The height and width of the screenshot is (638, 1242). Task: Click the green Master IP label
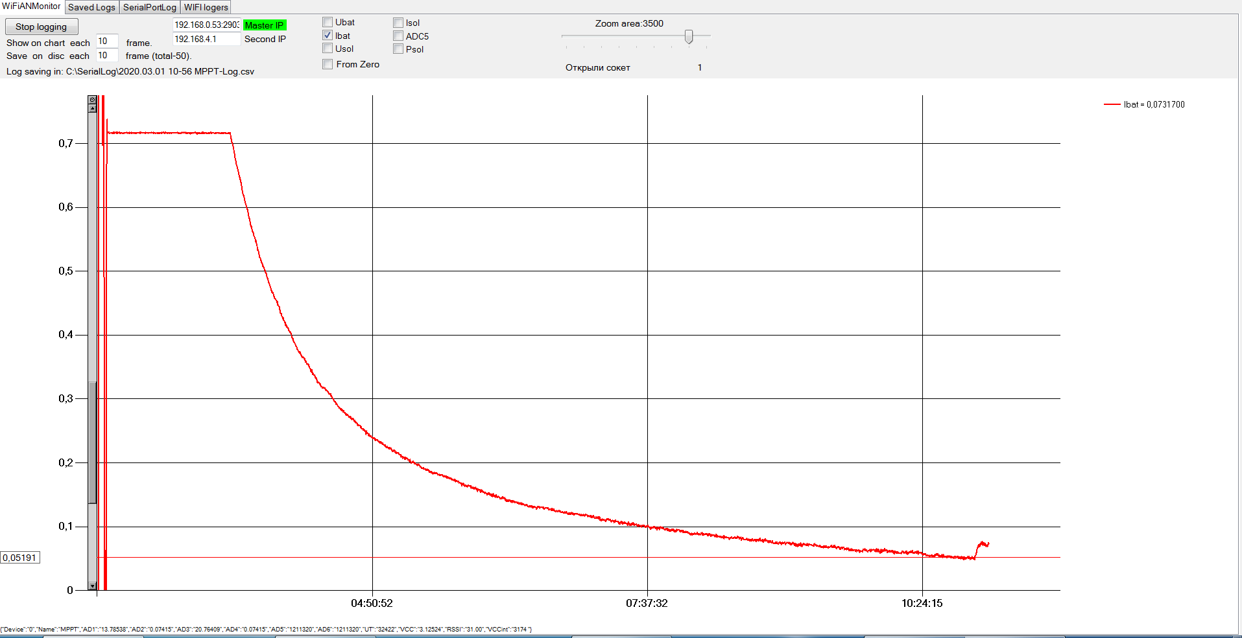[265, 25]
